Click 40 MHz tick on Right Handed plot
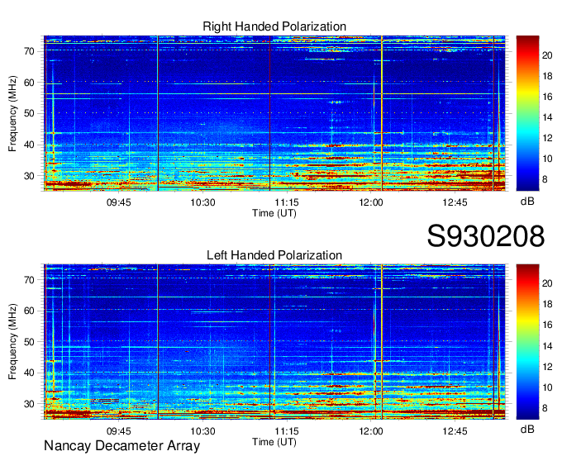Screen dimensions: 562x456 [x=30, y=145]
